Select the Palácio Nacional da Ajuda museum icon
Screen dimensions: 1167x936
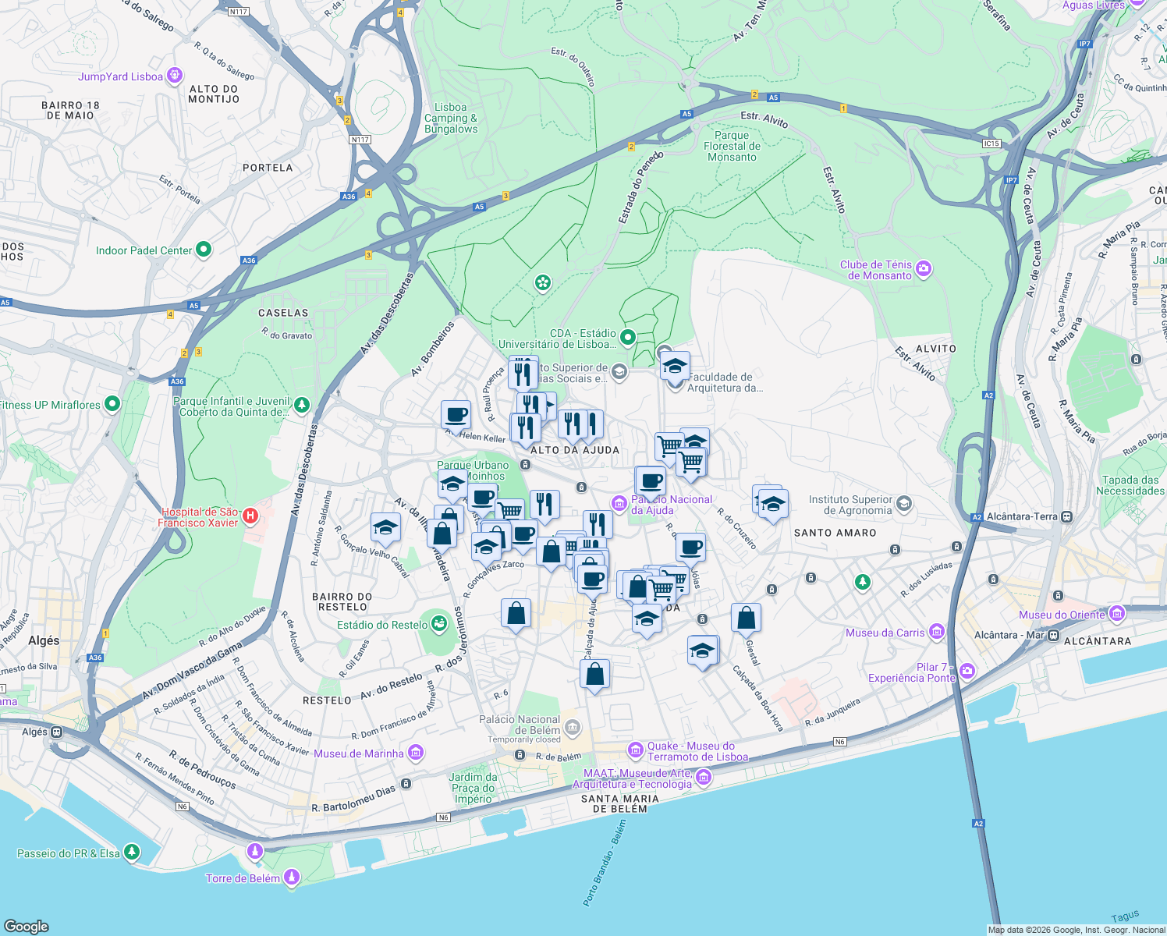619,505
